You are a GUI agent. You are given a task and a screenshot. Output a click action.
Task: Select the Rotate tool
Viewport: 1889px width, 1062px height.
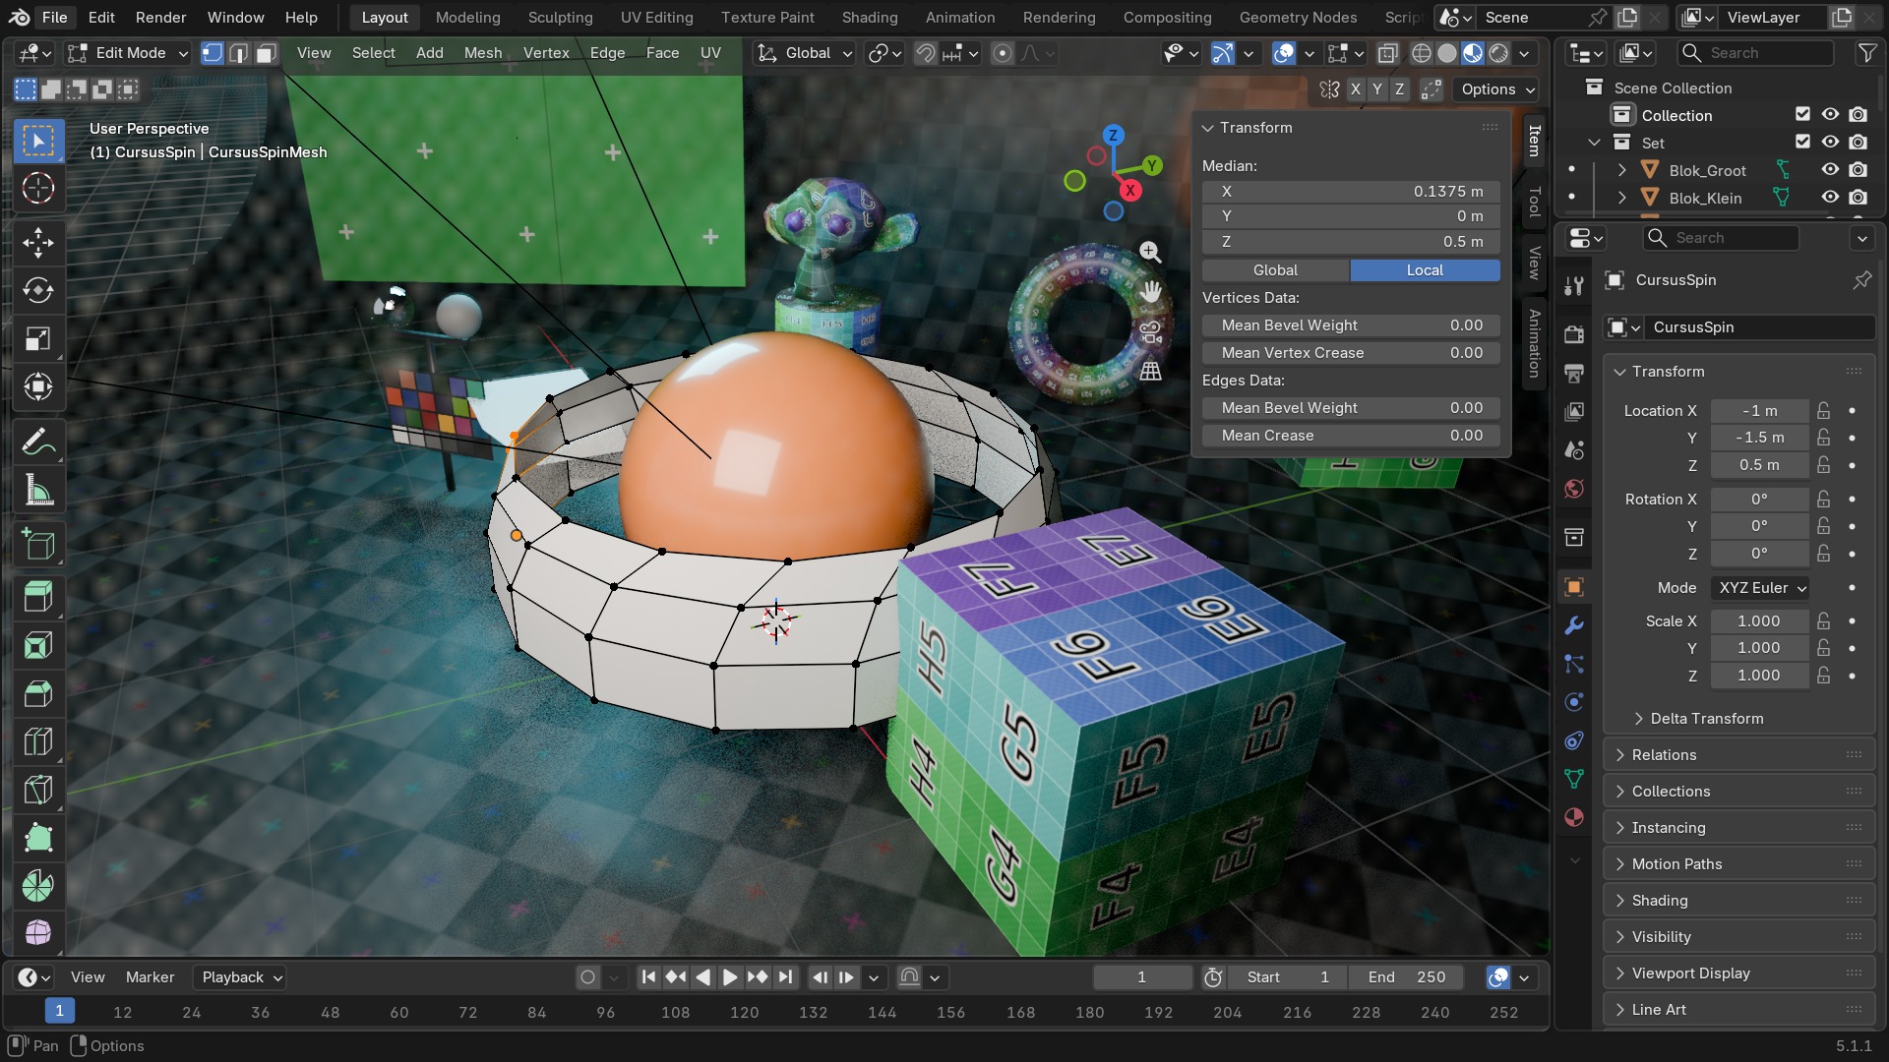[38, 290]
